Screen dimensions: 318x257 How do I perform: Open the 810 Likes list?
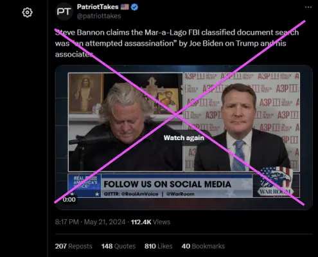pos(159,246)
